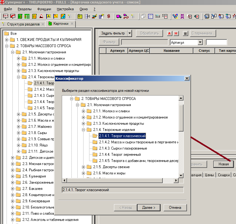
Task: Expand 1. СВЕЖИЕ ПРОДУКТЫ И КУЛИНАРИЯ in left tree
Action: point(7,40)
